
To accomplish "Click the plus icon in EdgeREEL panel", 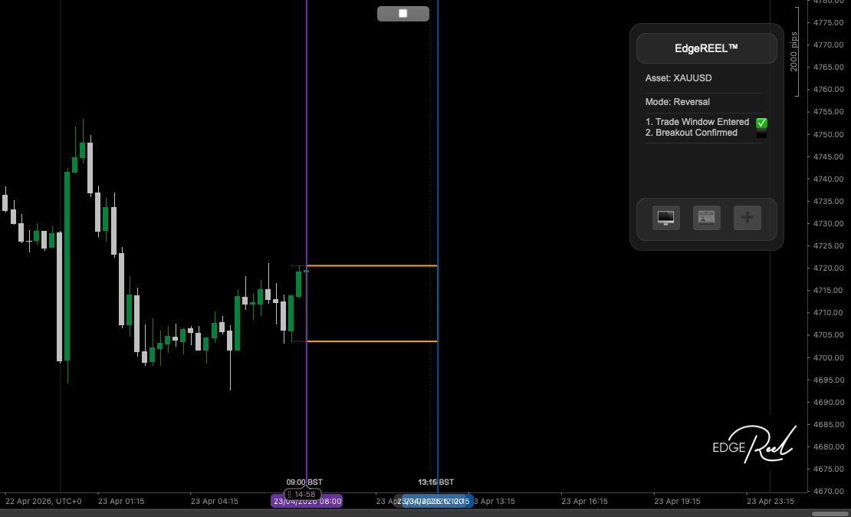I will [747, 218].
